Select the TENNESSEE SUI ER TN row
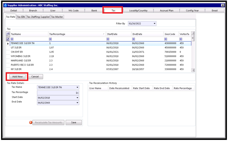 tap(101, 43)
